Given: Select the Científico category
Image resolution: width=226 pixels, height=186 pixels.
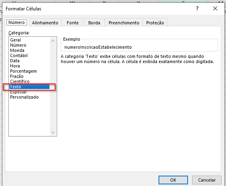Looking at the screenshot, I should pyautogui.click(x=20, y=81).
